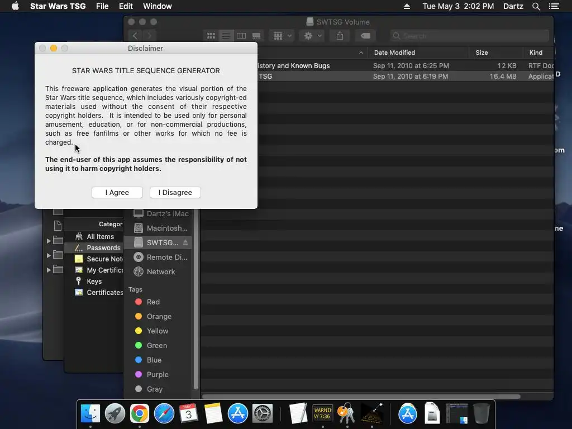The height and width of the screenshot is (429, 572).
Task: Open Notification Center list icon
Action: point(554,6)
